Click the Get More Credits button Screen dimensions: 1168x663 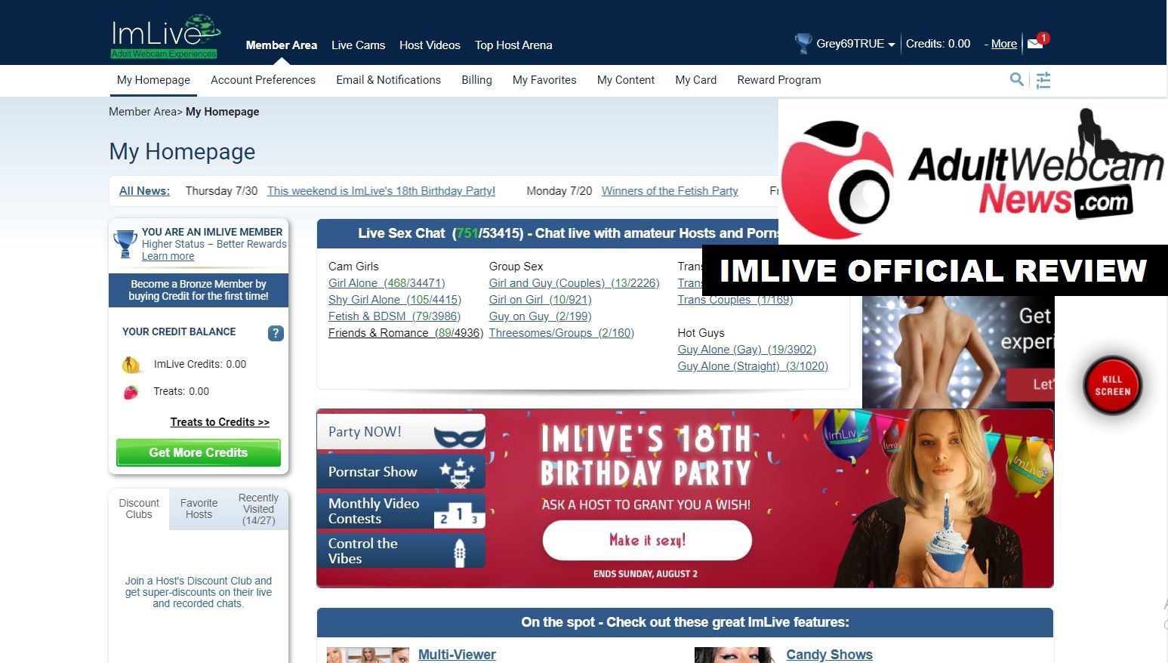(199, 452)
